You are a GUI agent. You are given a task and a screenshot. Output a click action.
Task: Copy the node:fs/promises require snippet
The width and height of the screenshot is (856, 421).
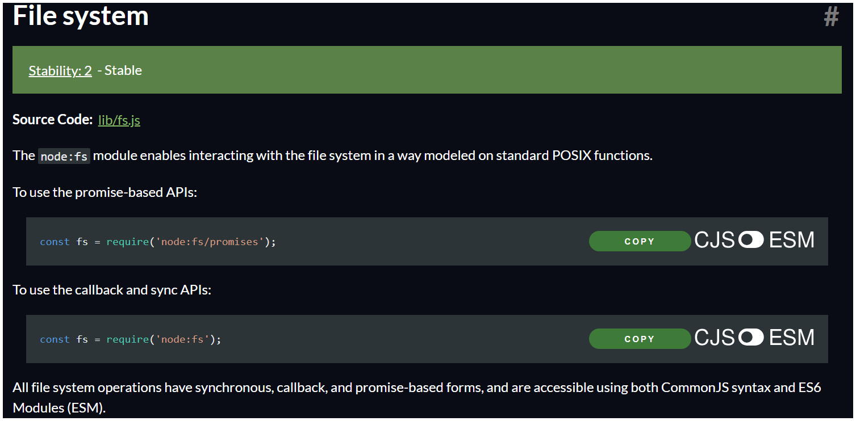coord(640,241)
